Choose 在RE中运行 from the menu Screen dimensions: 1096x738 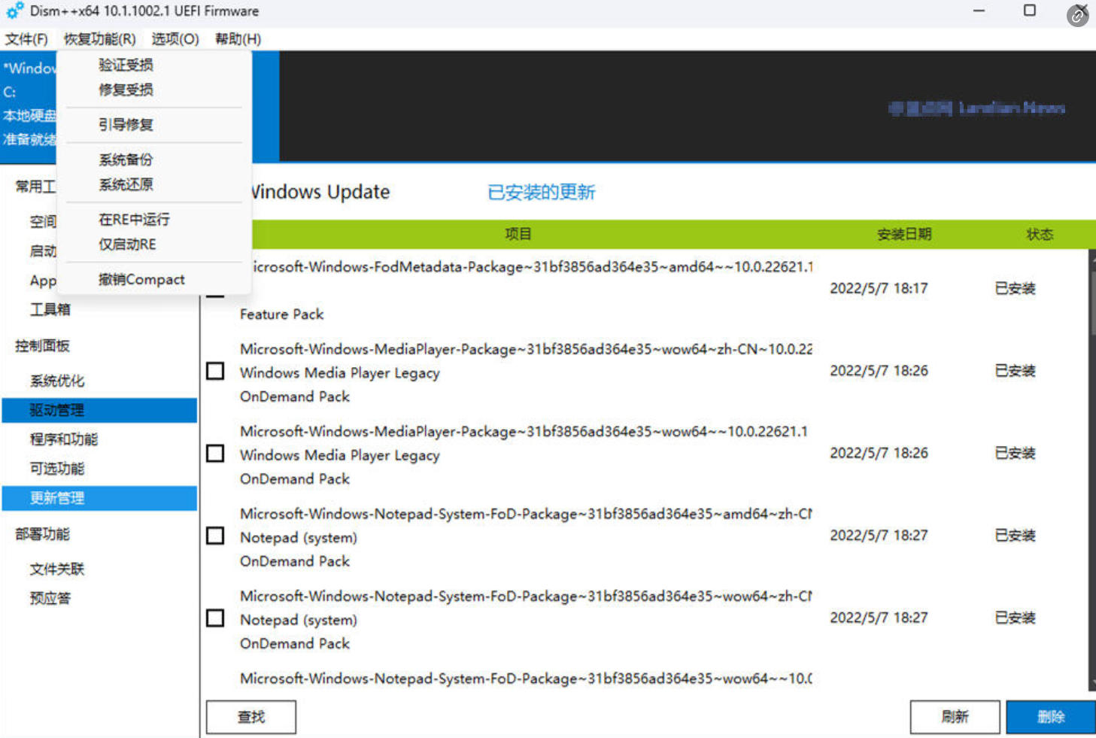click(134, 220)
